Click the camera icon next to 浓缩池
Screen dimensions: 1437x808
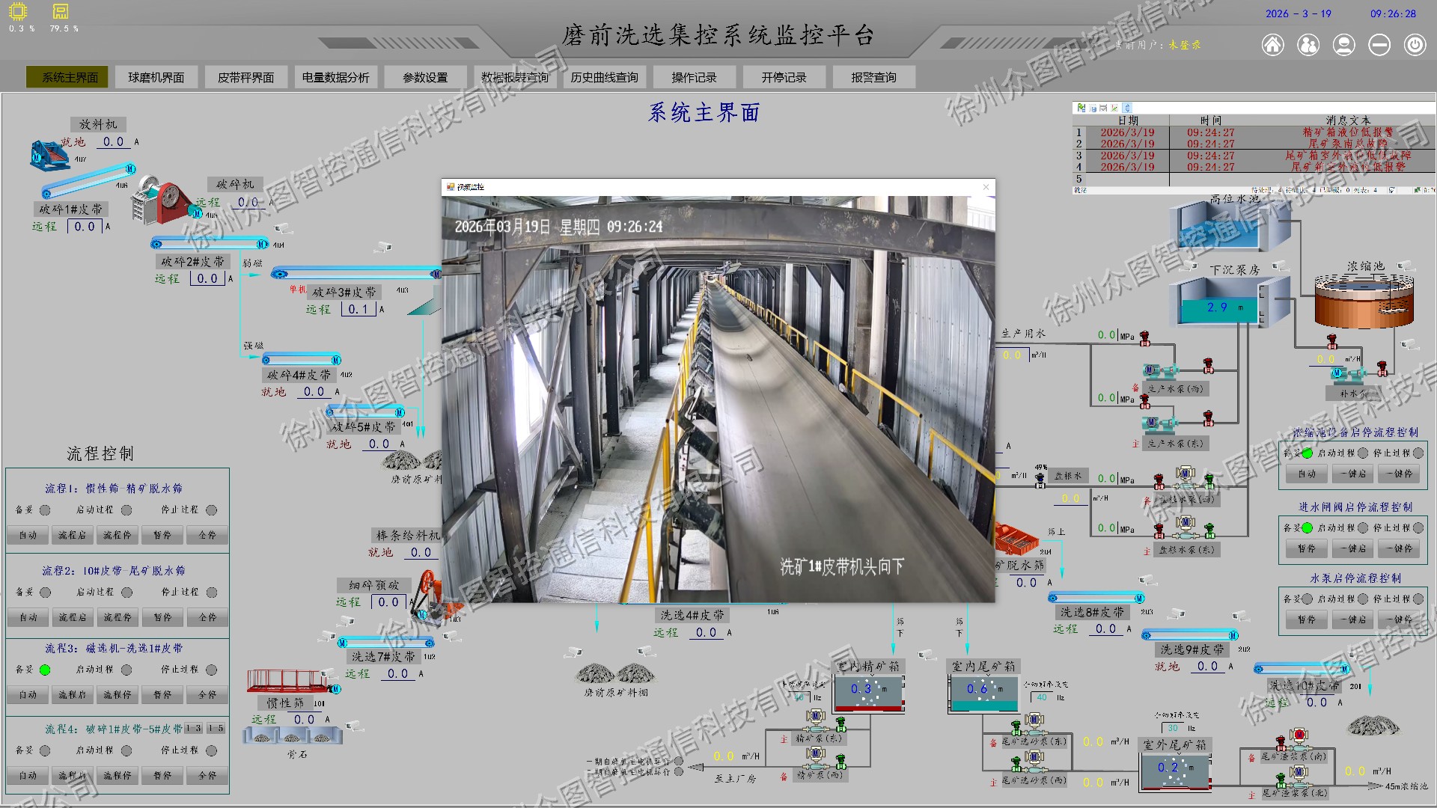point(1406,265)
